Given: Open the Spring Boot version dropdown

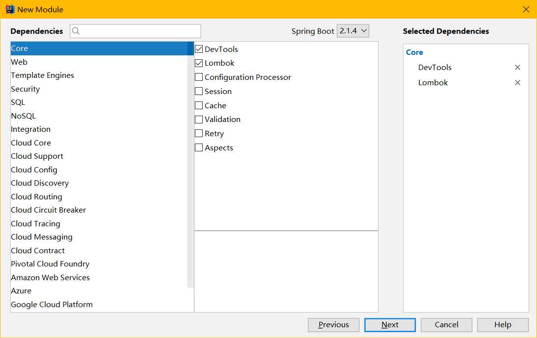Looking at the screenshot, I should 353,31.
